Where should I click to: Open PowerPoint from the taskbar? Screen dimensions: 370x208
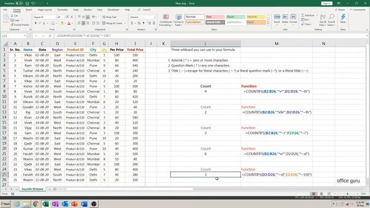pos(75,204)
